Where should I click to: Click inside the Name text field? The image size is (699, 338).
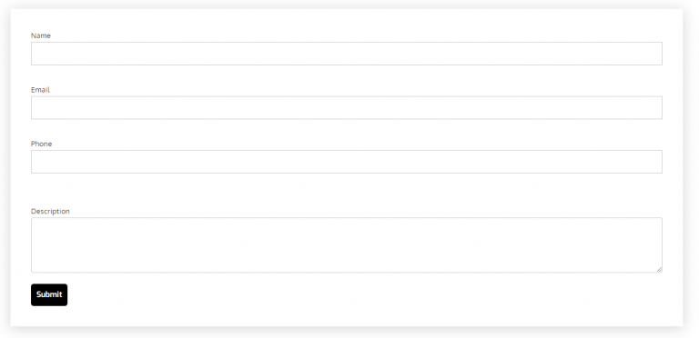coord(347,54)
